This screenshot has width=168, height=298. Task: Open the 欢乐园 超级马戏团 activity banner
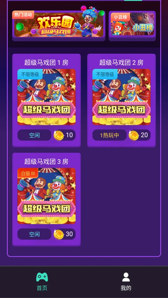coord(59,24)
